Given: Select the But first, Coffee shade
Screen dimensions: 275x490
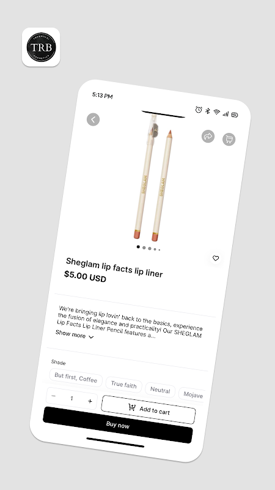Looking at the screenshot, I should tap(76, 377).
